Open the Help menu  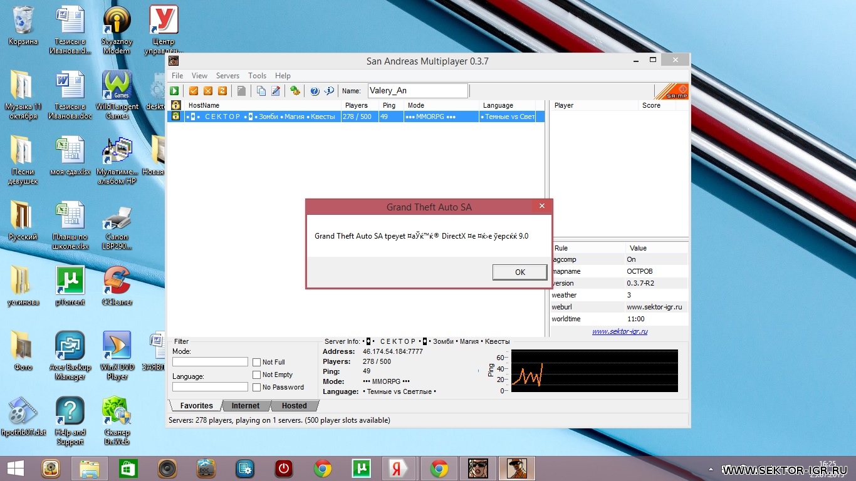pos(283,75)
